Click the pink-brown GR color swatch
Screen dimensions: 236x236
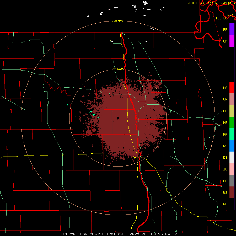pyautogui.click(x=232, y=99)
